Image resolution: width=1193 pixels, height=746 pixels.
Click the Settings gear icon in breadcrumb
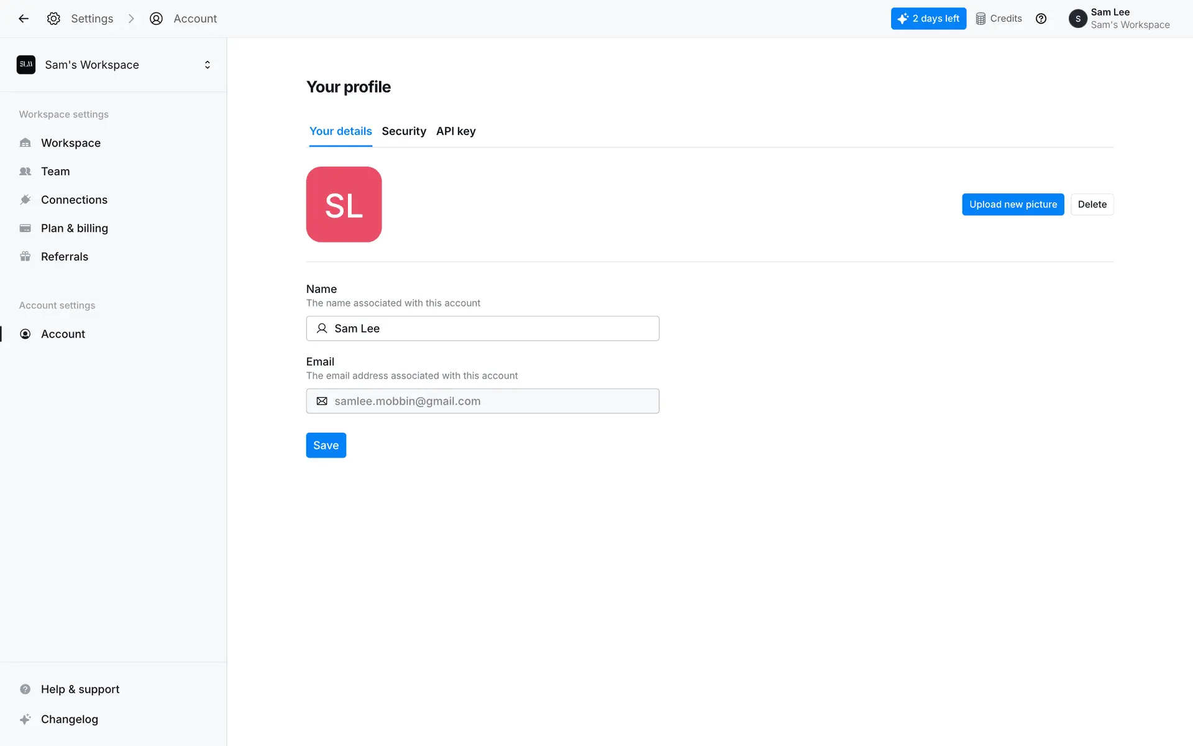(53, 19)
